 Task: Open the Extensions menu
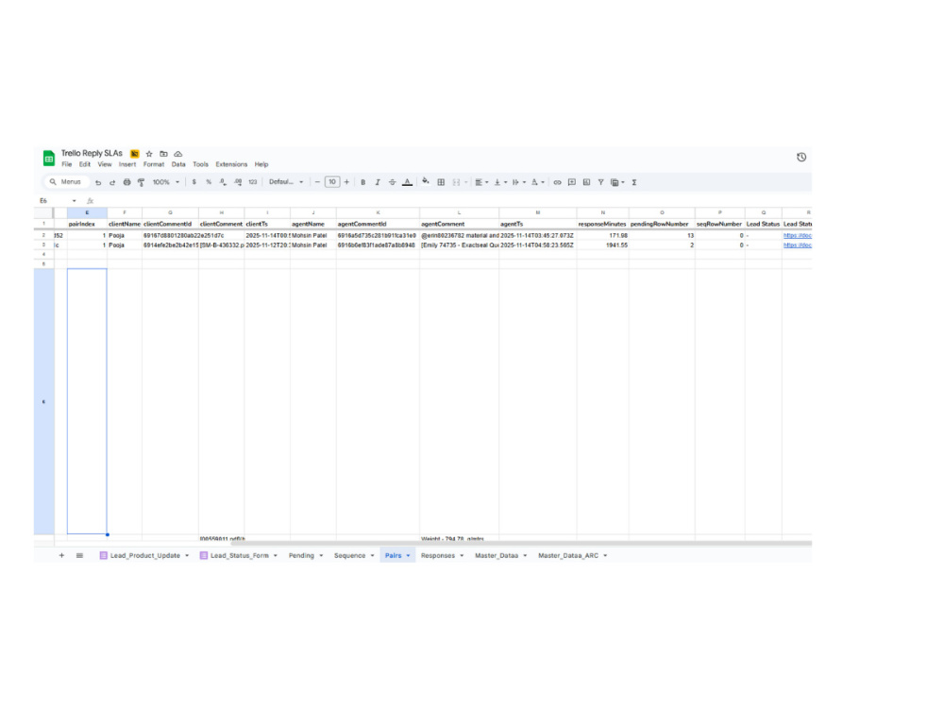click(231, 164)
